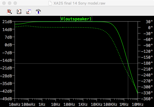Click the -30° phase axis label
Viewport: 154px width, 107px height.
coord(148,34)
